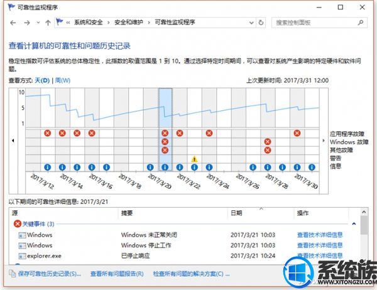Select the explorer.exe row
377x290 pixels.
click(x=185, y=256)
